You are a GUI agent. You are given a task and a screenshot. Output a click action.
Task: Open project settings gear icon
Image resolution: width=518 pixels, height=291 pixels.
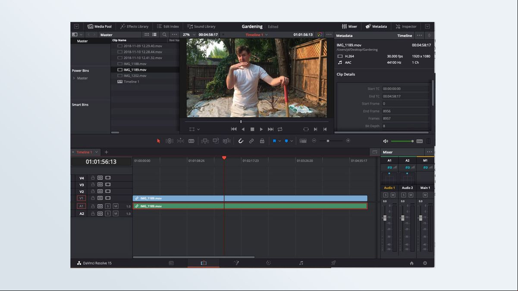425,263
